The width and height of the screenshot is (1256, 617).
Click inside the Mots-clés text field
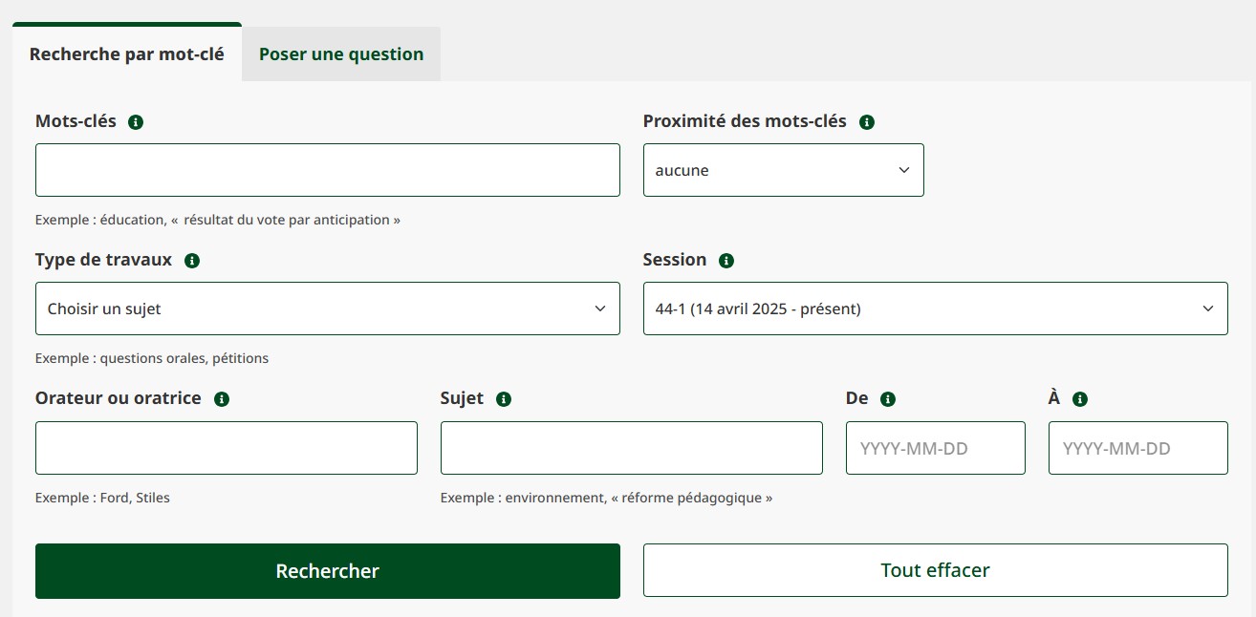point(327,170)
